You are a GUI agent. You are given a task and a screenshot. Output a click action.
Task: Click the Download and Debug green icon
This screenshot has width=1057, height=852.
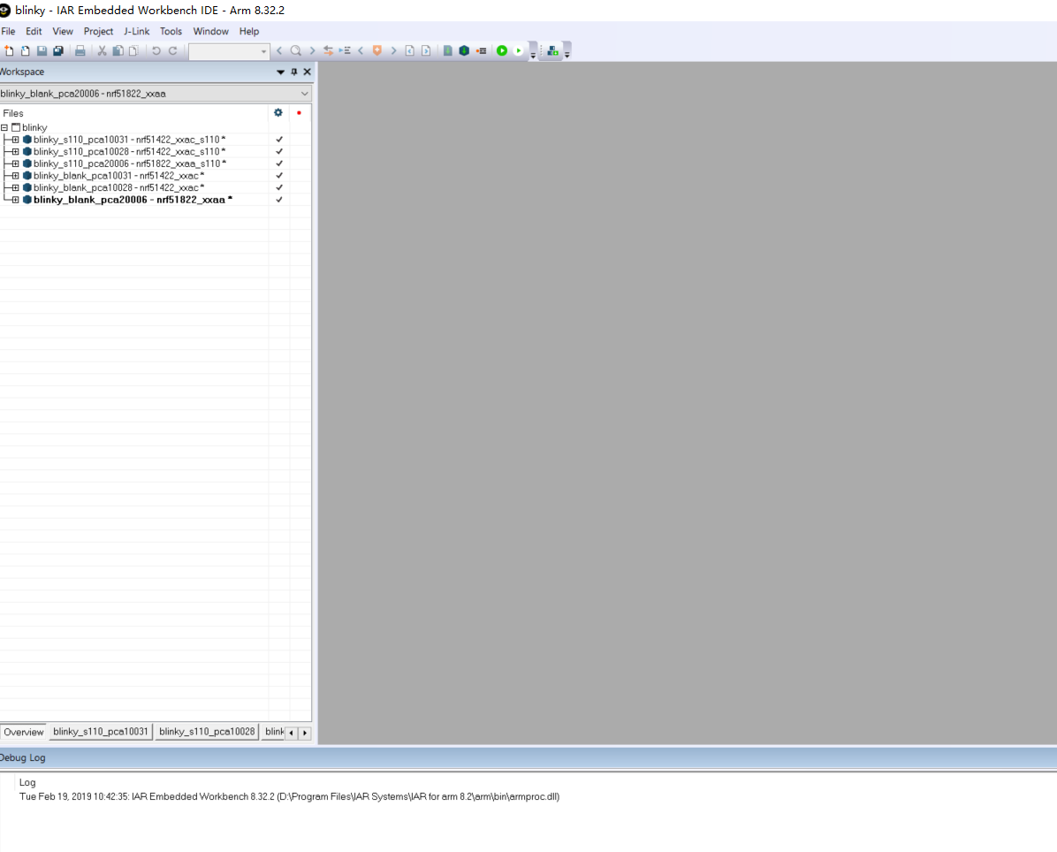pos(502,50)
